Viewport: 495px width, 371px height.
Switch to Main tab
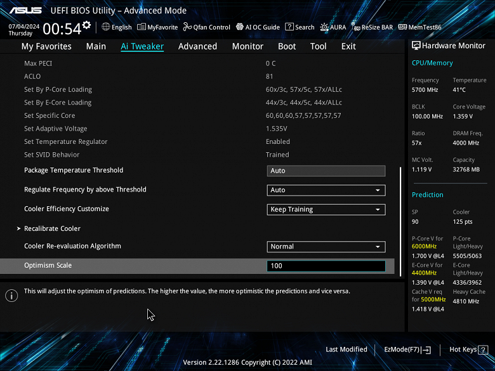(x=96, y=46)
